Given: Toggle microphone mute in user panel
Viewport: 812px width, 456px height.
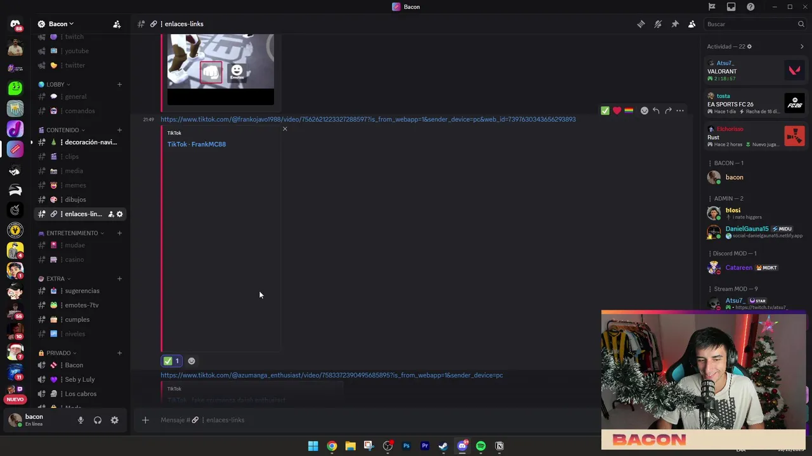Looking at the screenshot, I should pyautogui.click(x=81, y=420).
